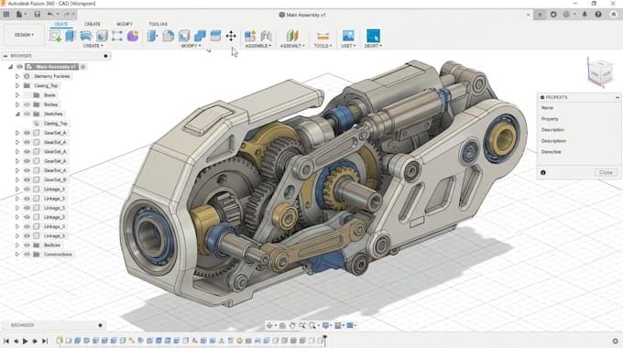Image resolution: width=623 pixels, height=348 pixels.
Task: Click the ViewCube in the corner
Action: tap(600, 72)
